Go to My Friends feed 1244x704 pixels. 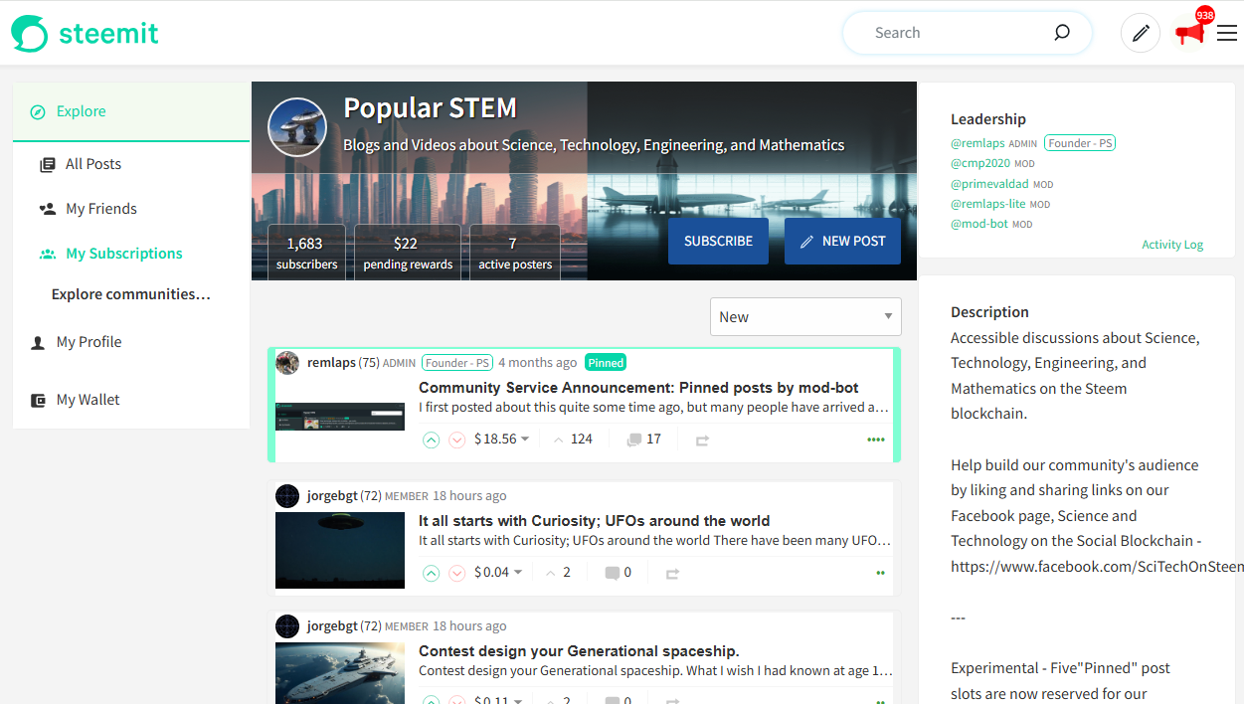(x=101, y=209)
